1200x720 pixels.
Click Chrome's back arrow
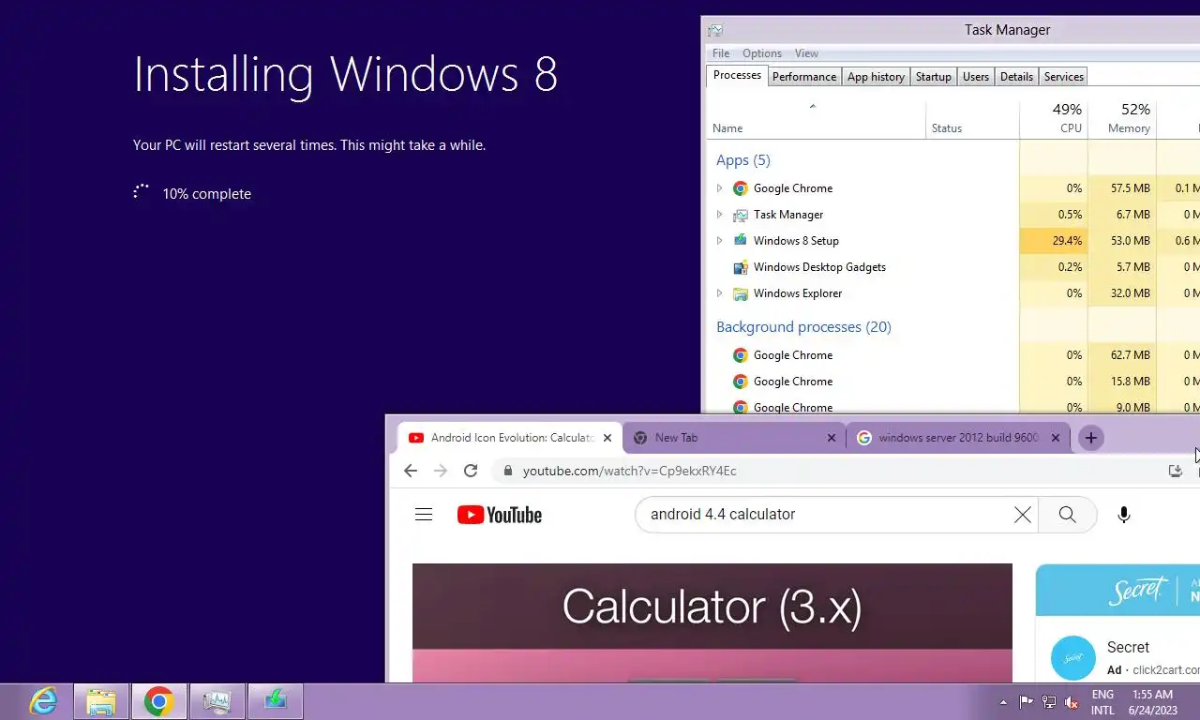pyautogui.click(x=411, y=471)
